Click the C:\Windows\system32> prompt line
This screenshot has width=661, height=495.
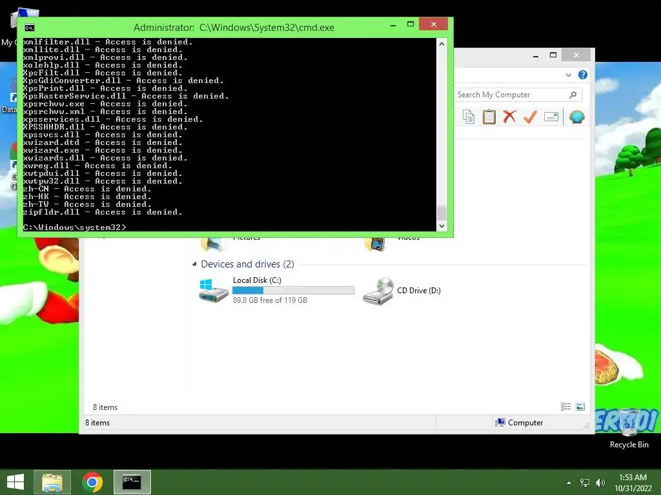pos(74,228)
